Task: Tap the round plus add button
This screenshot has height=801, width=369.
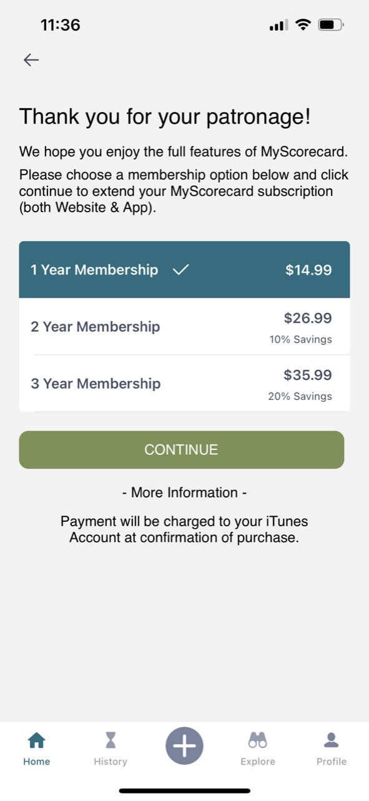Action: tap(184, 746)
